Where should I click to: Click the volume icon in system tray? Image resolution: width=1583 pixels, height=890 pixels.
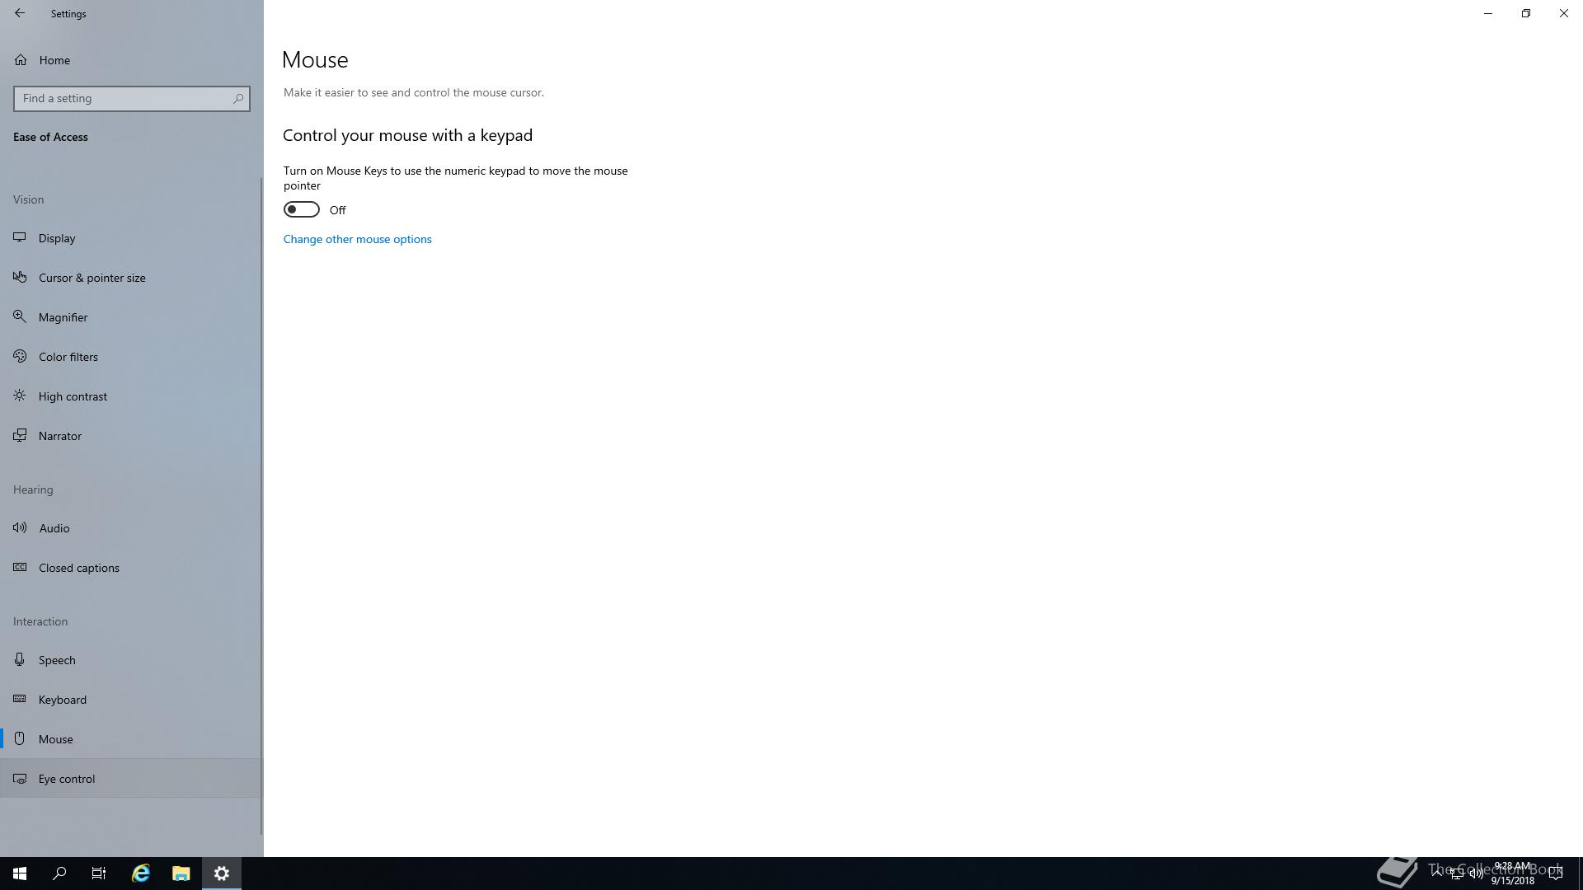point(1476,874)
